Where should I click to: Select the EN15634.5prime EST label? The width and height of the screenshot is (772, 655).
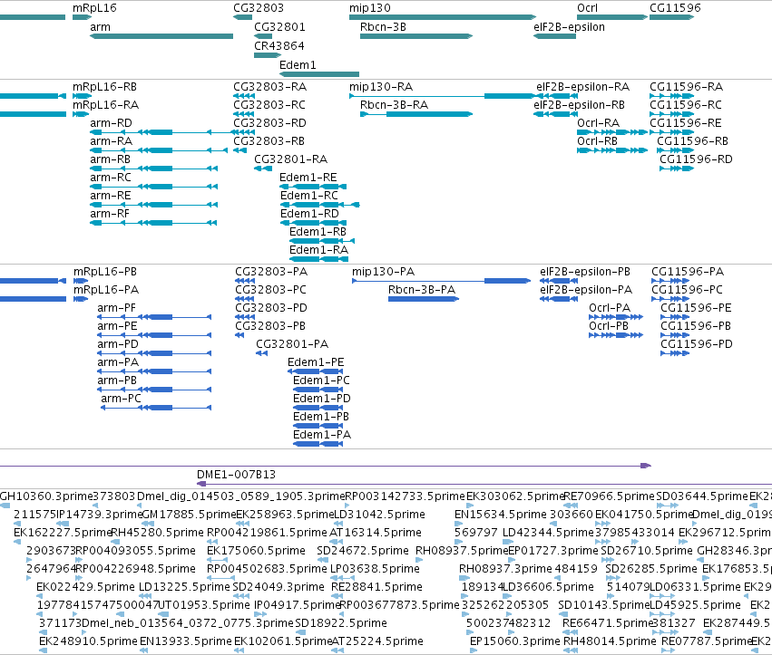point(501,515)
